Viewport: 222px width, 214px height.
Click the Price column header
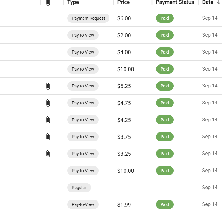coord(123,2)
